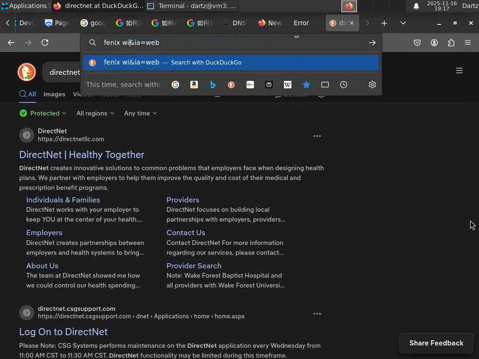This screenshot has width=479, height=359.
Task: Expand the All regions dropdown
Action: [x=95, y=113]
